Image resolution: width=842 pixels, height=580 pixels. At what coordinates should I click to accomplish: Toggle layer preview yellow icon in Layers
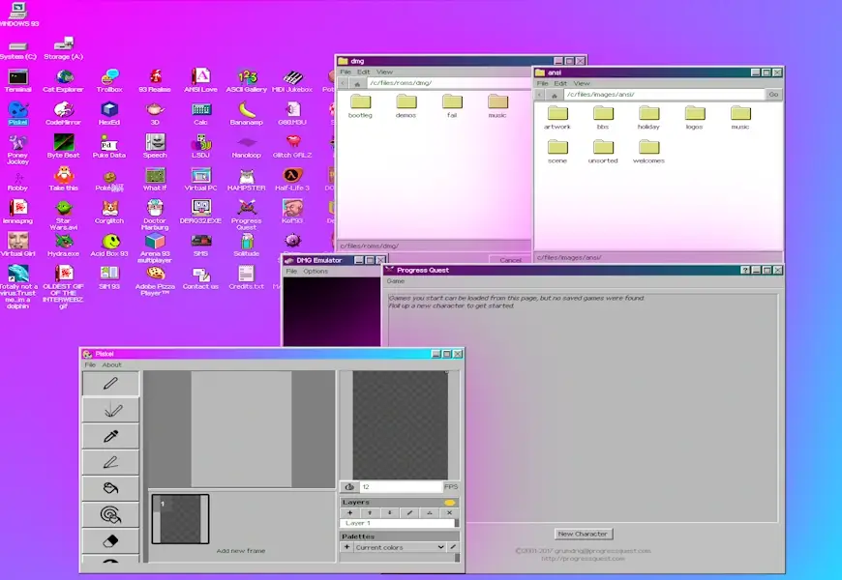tap(449, 502)
